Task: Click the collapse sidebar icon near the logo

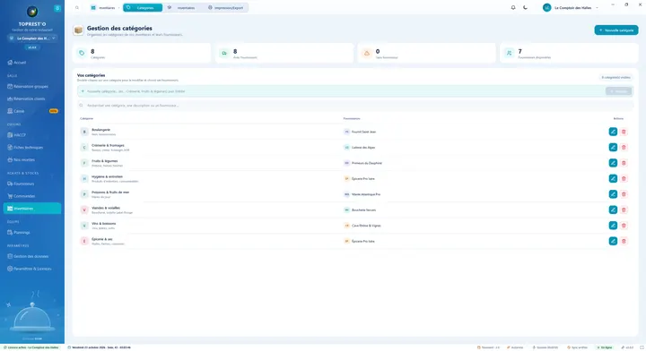Action: pos(57,8)
